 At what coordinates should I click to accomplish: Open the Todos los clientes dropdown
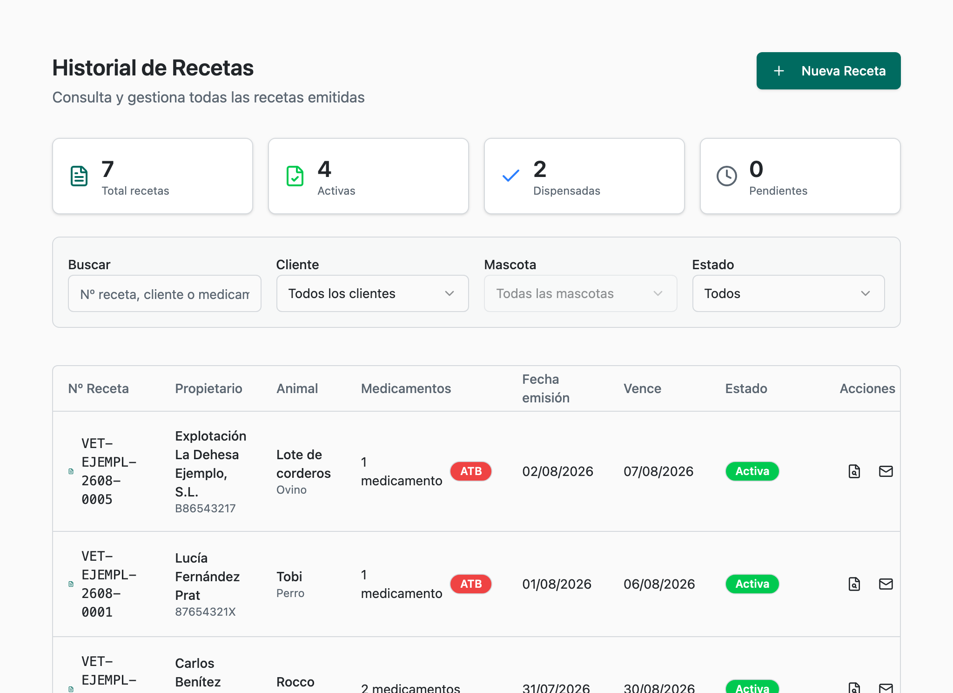(x=373, y=293)
